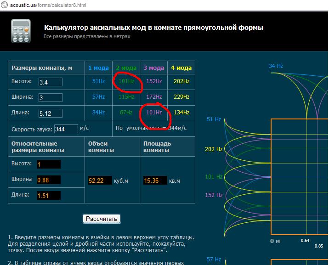
Task: Click the yellow 202 Hz diagram label
Action: (214, 149)
